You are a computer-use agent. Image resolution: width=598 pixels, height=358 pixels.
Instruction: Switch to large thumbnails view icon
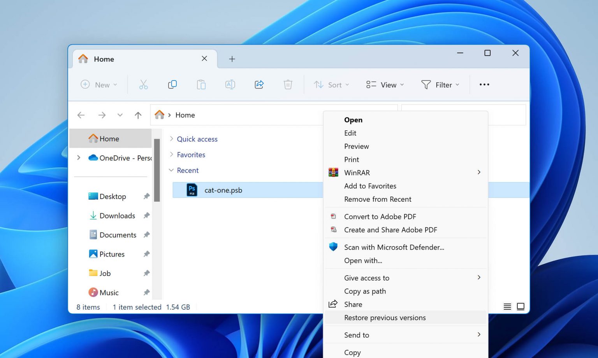[521, 307]
